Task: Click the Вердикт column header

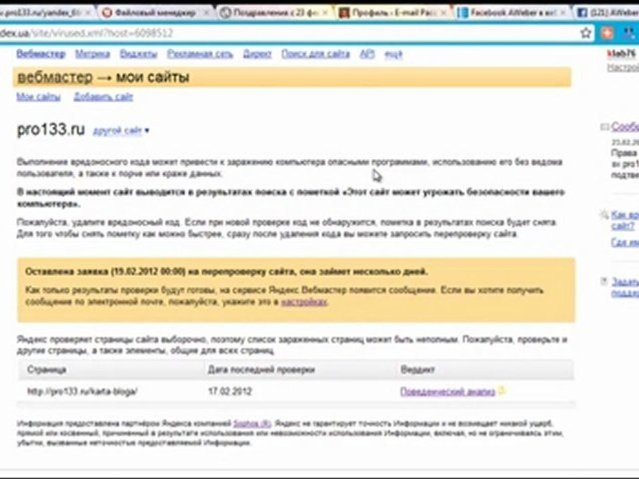Action: pyautogui.click(x=418, y=369)
